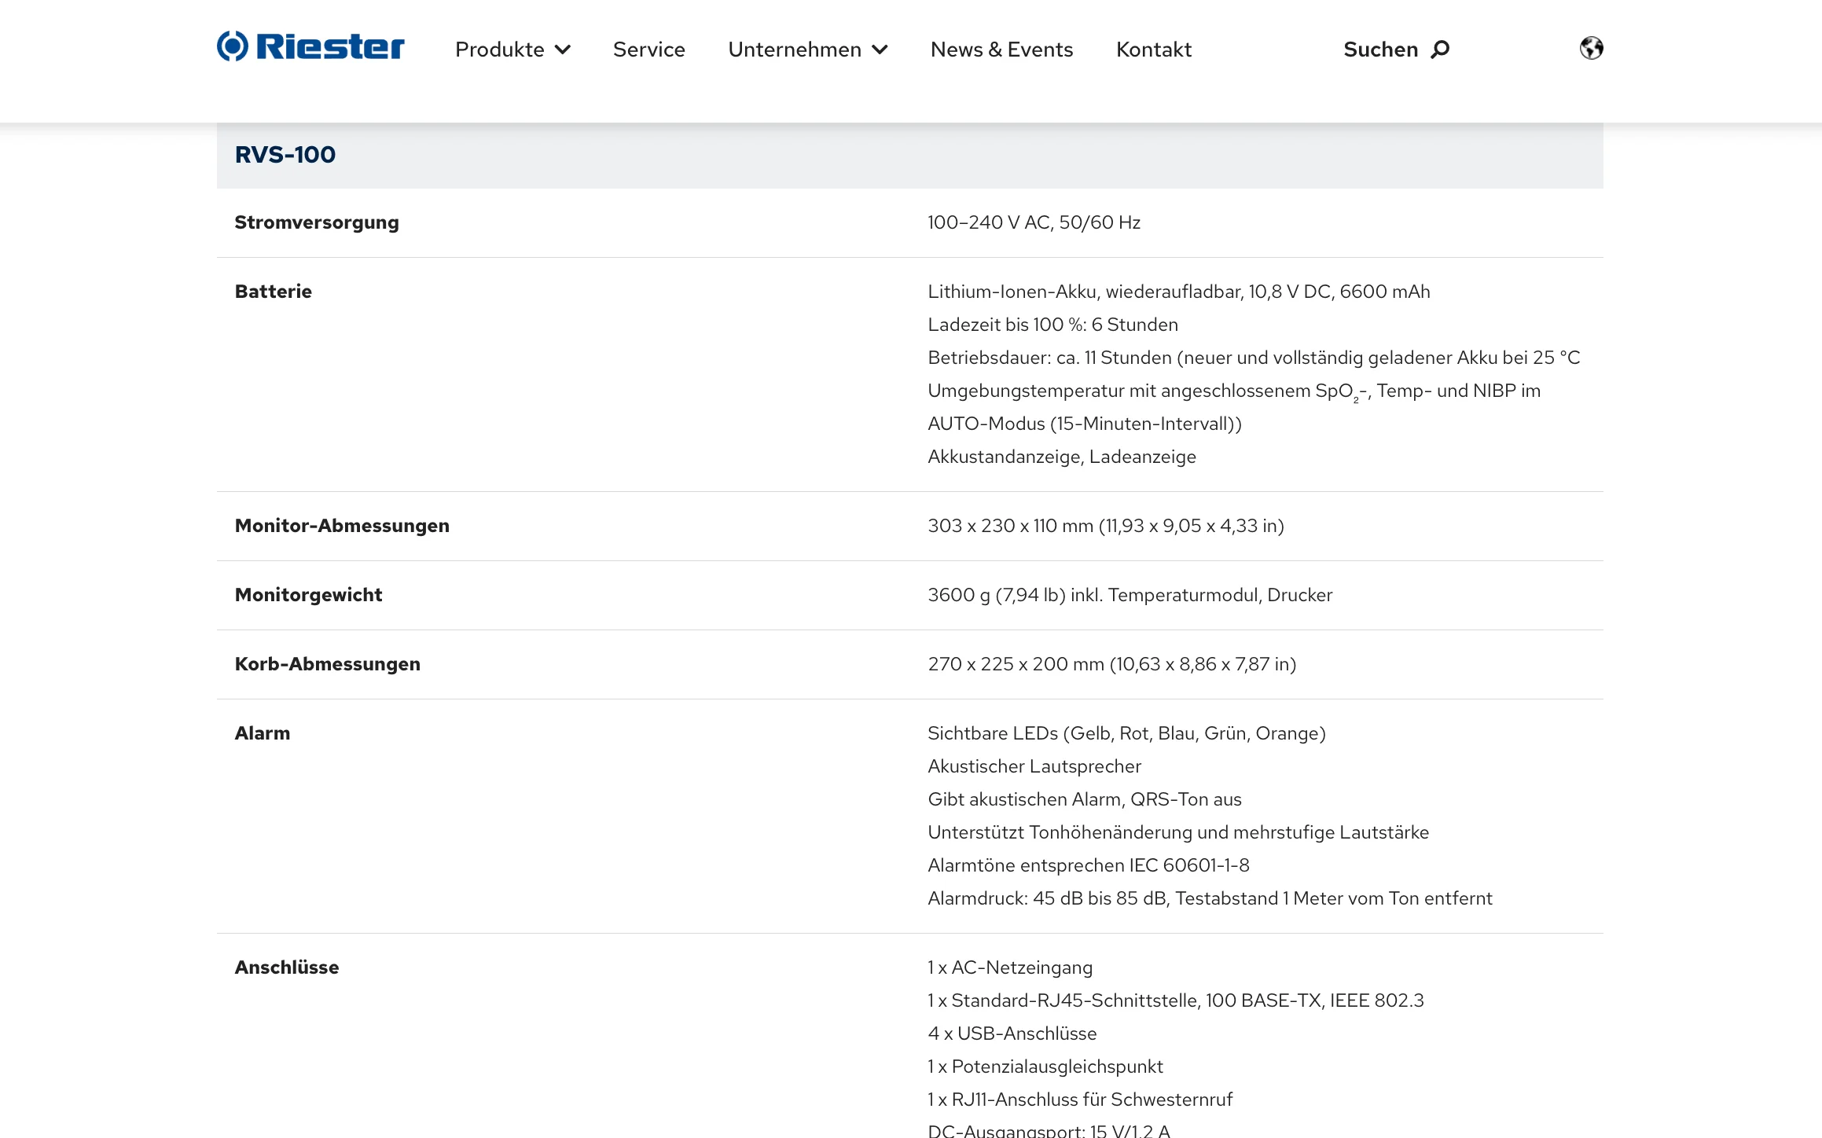Click the text 4 x USB-Anschlüsse
This screenshot has height=1138, width=1822.
(x=1012, y=1033)
